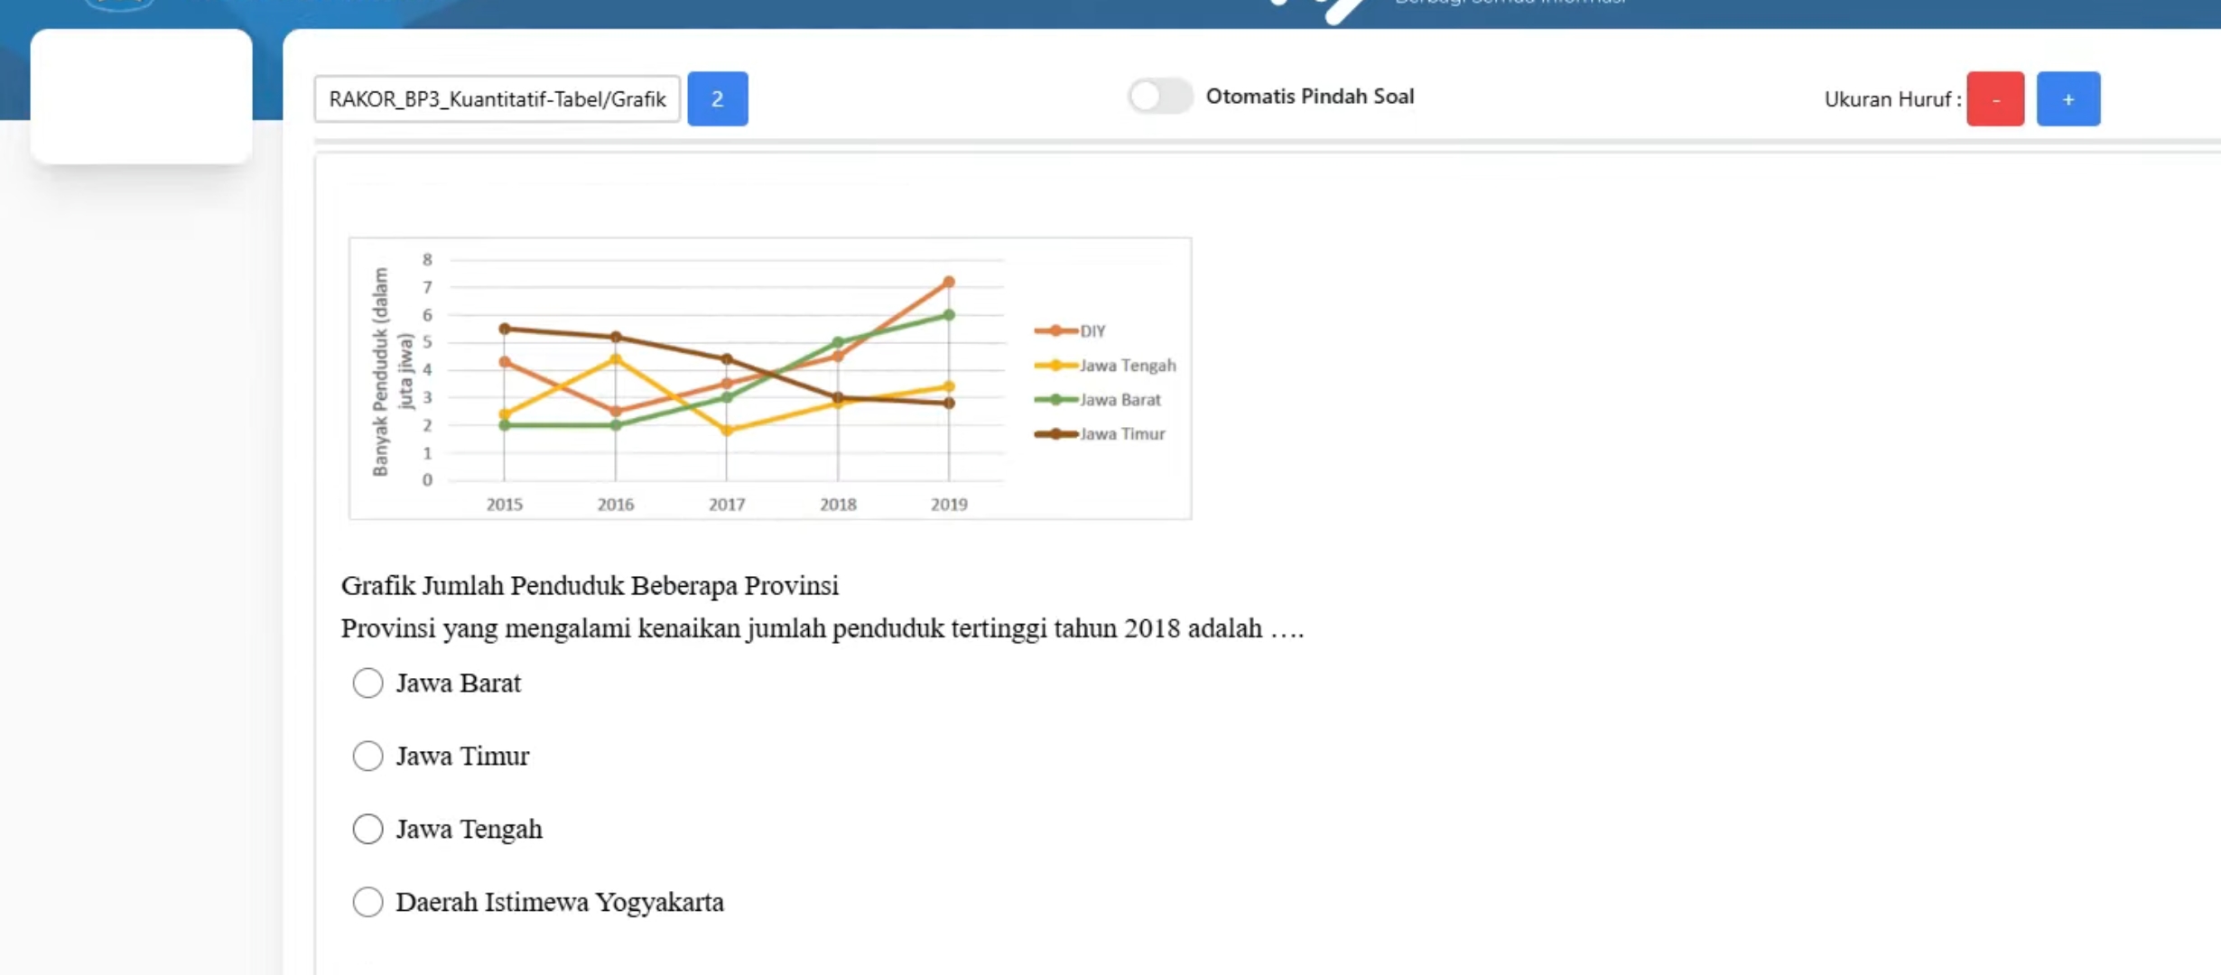The width and height of the screenshot is (2221, 975).
Task: Toggle the Otomatis Pindah Soal switch
Action: 1160,97
